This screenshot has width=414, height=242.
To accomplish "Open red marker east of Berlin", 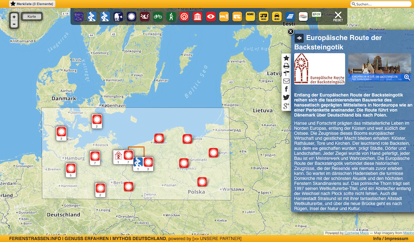I will pyautogui.click(x=128, y=186).
